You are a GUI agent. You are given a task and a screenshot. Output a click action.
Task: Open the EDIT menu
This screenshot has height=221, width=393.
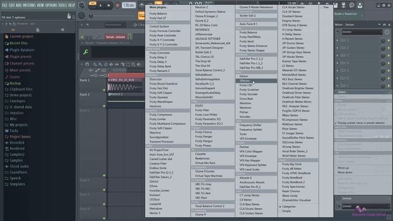[12, 5]
